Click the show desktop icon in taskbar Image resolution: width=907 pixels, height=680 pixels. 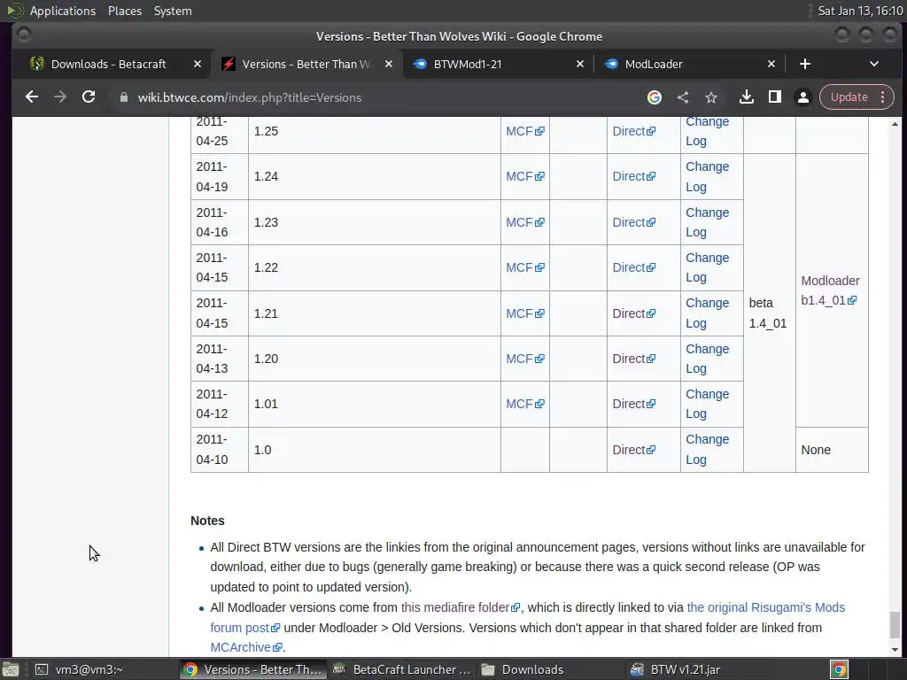pos(11,669)
